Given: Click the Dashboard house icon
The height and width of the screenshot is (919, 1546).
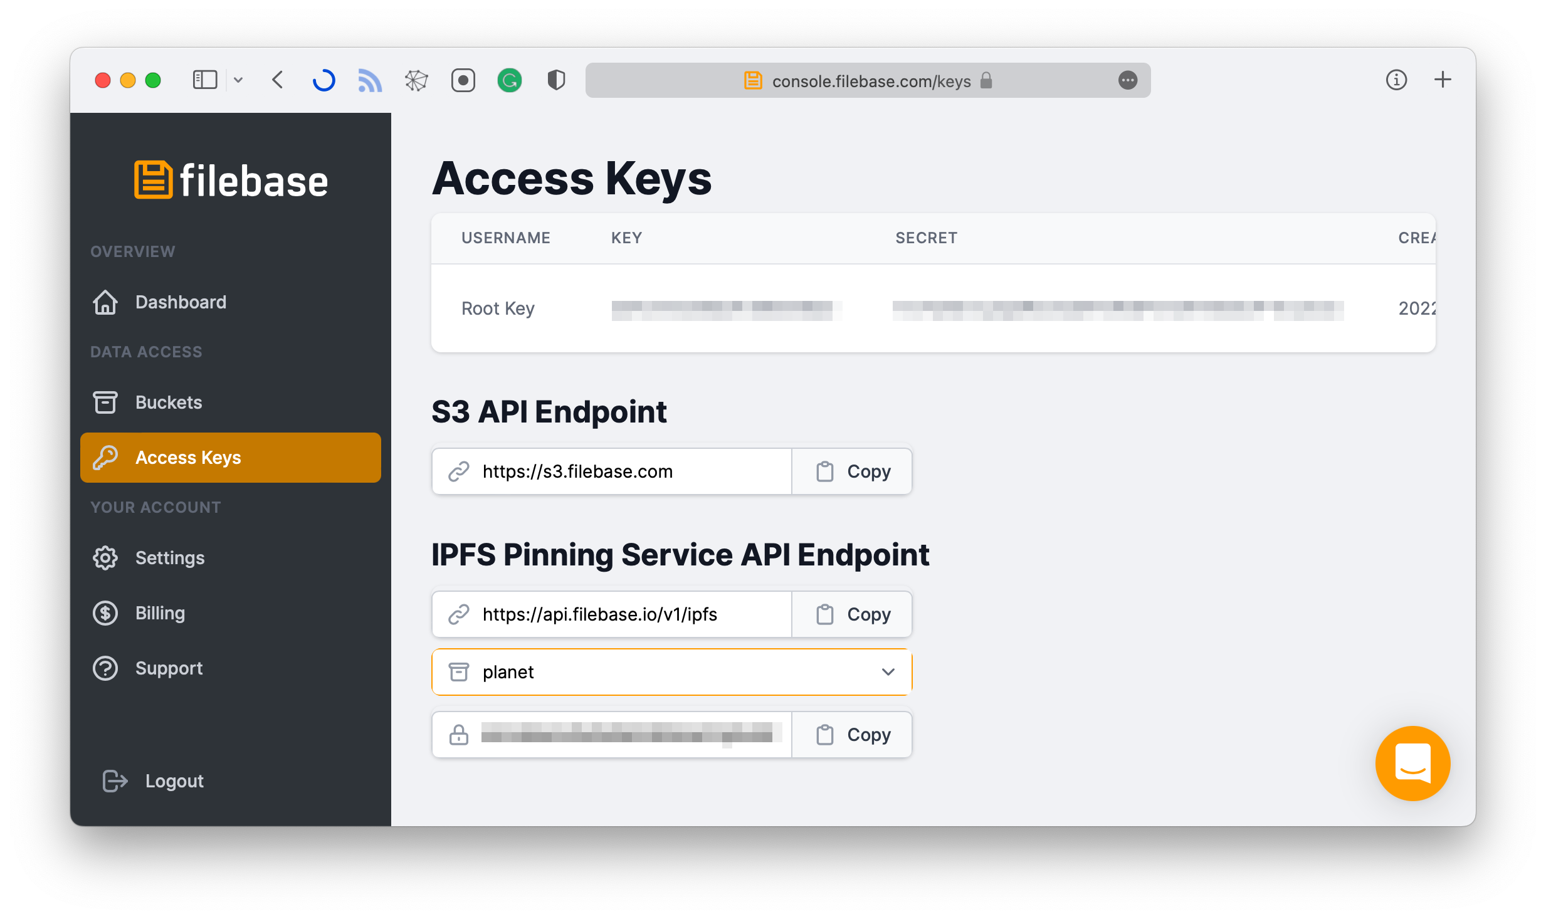Looking at the screenshot, I should tap(105, 302).
